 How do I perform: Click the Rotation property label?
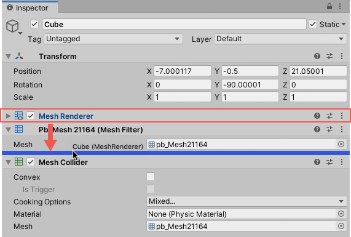pos(28,85)
